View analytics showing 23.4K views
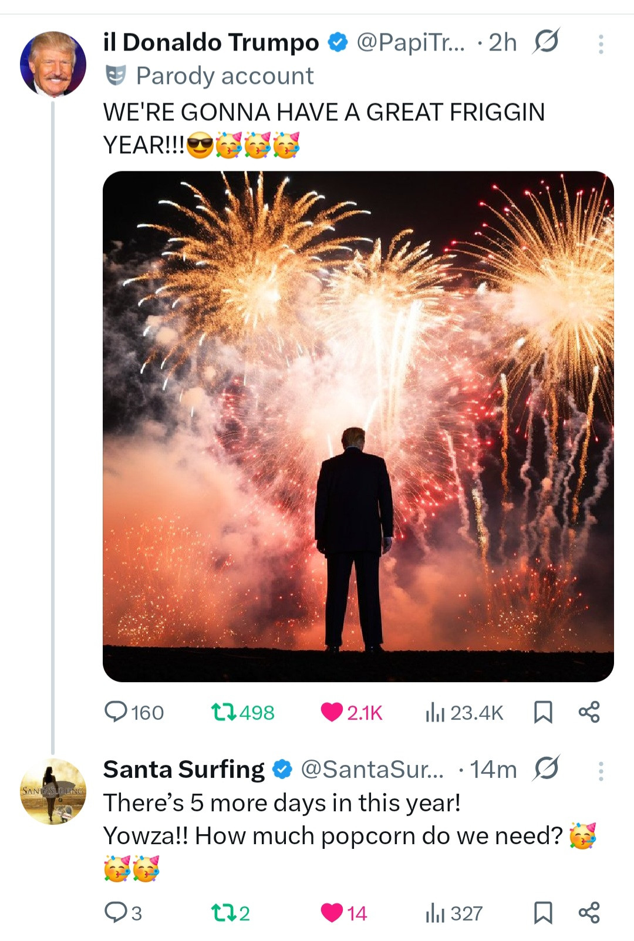 434,712
